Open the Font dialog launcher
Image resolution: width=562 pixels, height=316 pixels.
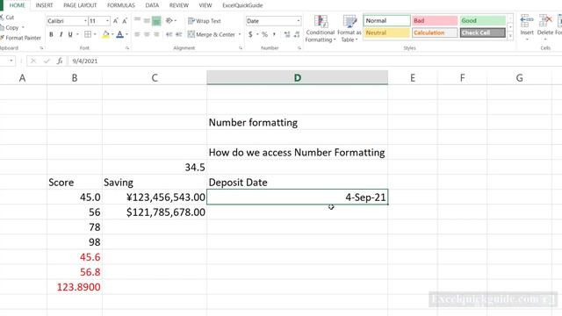click(127, 48)
